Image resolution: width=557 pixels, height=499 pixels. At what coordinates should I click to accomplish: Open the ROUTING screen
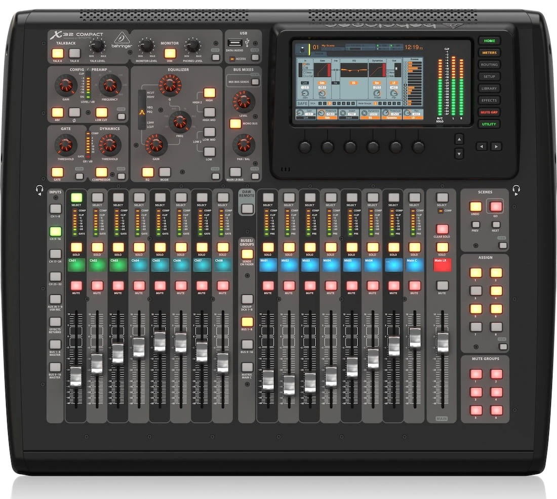click(489, 65)
